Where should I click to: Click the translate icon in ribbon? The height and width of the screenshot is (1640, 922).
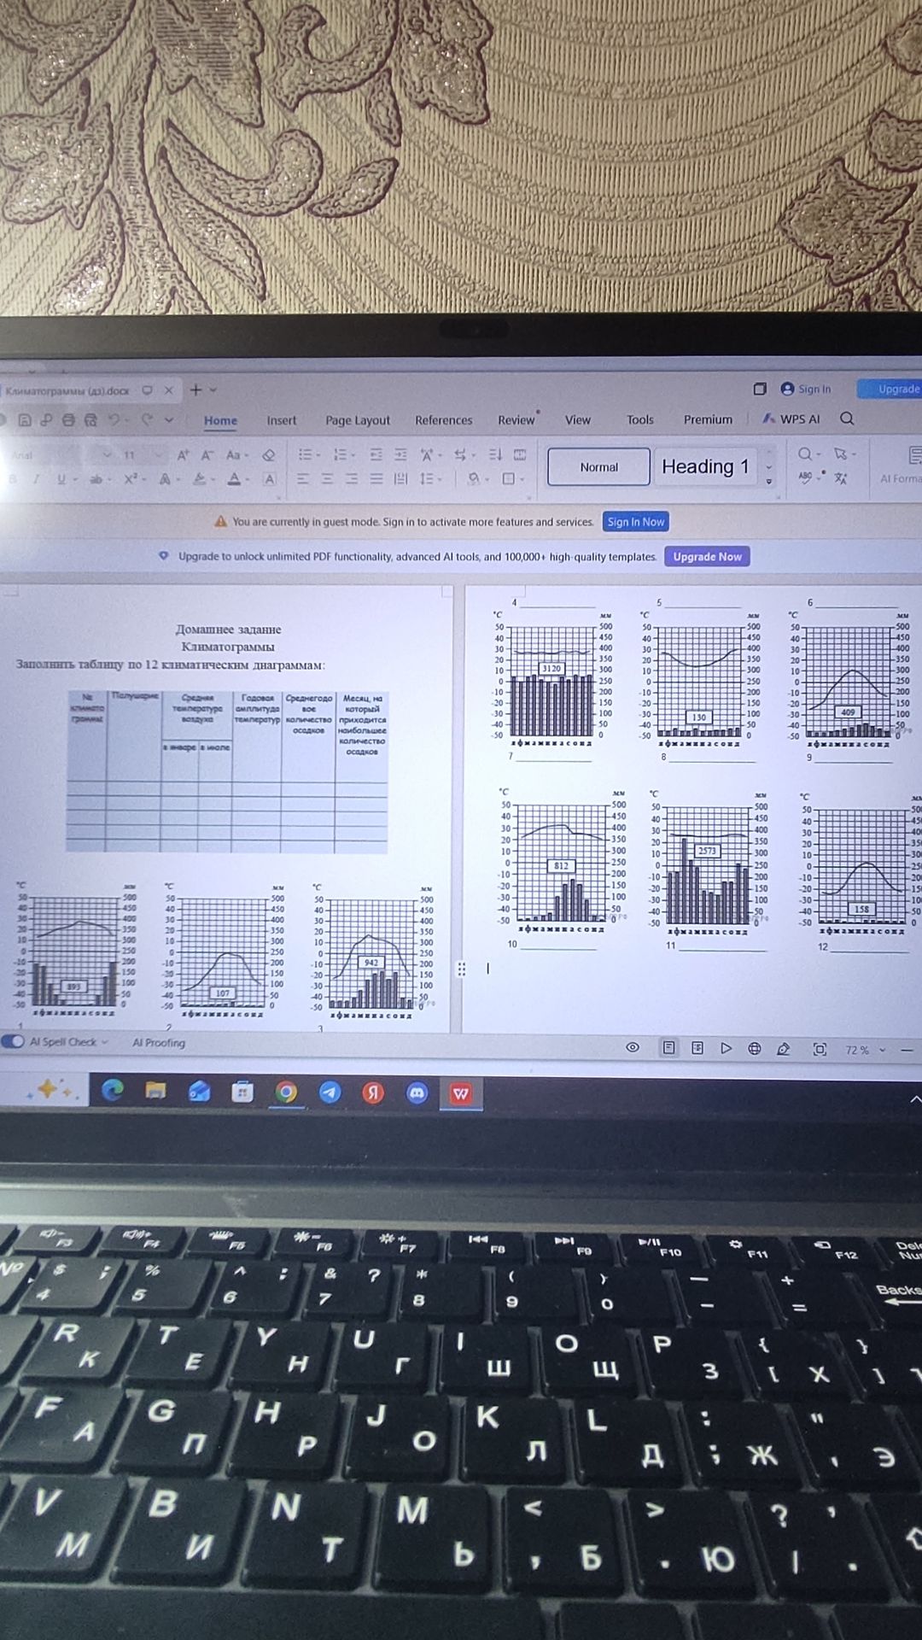(x=841, y=478)
